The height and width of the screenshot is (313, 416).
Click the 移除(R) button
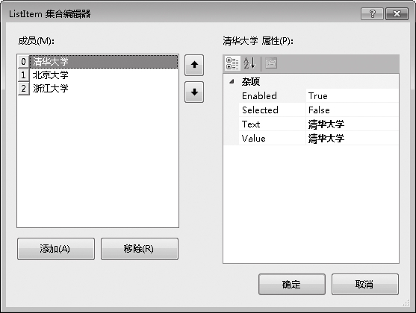click(x=139, y=249)
